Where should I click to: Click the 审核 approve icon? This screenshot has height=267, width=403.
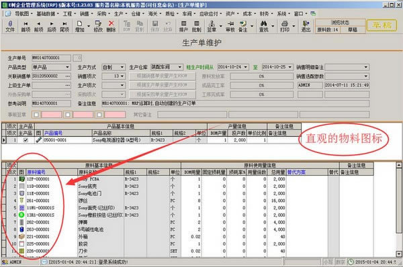[x=230, y=26]
